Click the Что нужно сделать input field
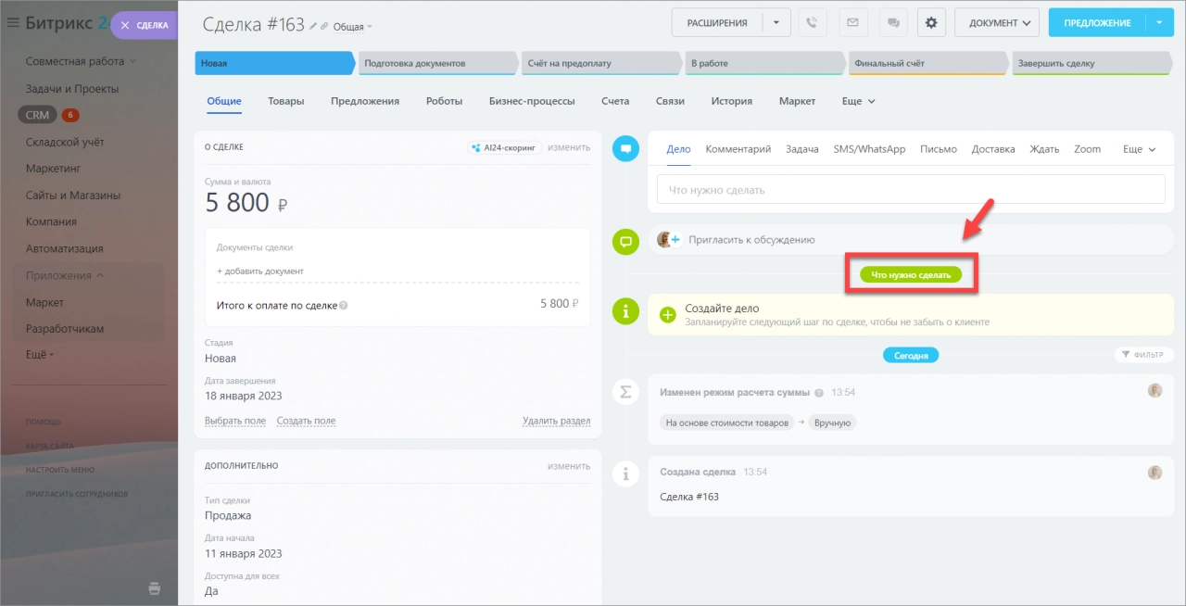 [910, 190]
